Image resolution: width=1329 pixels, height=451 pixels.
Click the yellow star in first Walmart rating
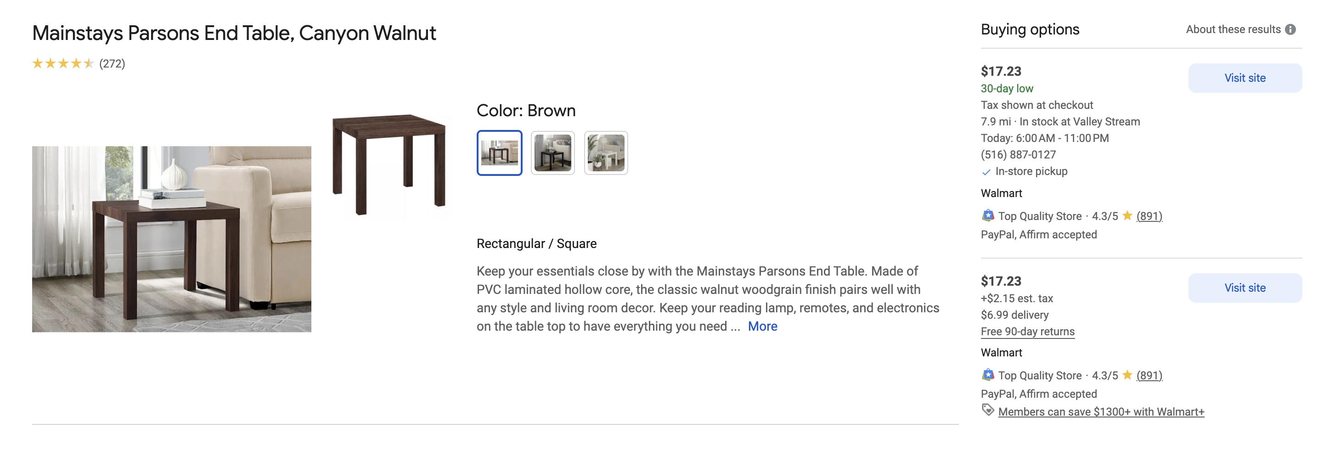tap(1127, 216)
